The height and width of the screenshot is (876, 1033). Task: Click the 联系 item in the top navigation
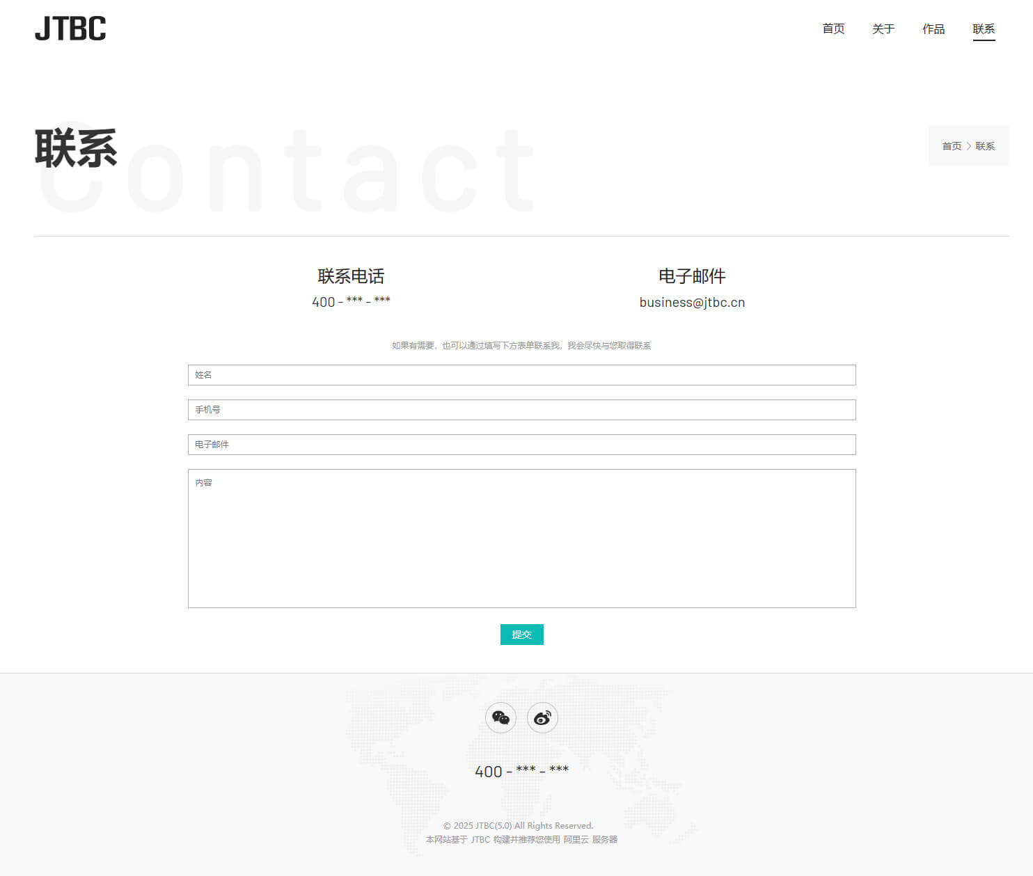point(984,29)
